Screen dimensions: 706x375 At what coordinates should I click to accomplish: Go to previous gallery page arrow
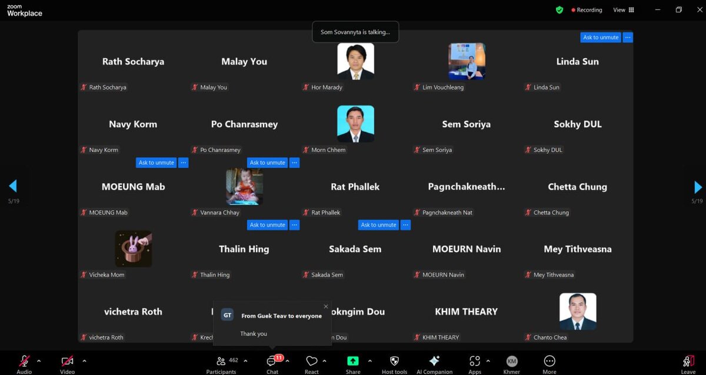[12, 187]
